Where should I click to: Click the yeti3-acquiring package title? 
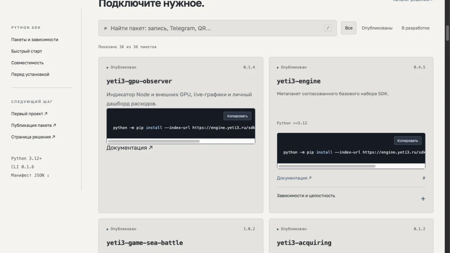tap(304, 243)
